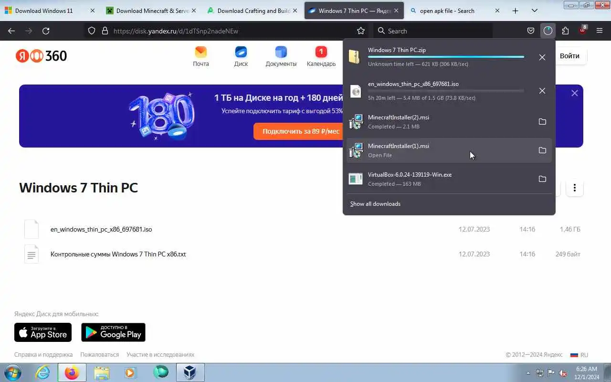Open the Extensions puzzle icon

(x=565, y=31)
